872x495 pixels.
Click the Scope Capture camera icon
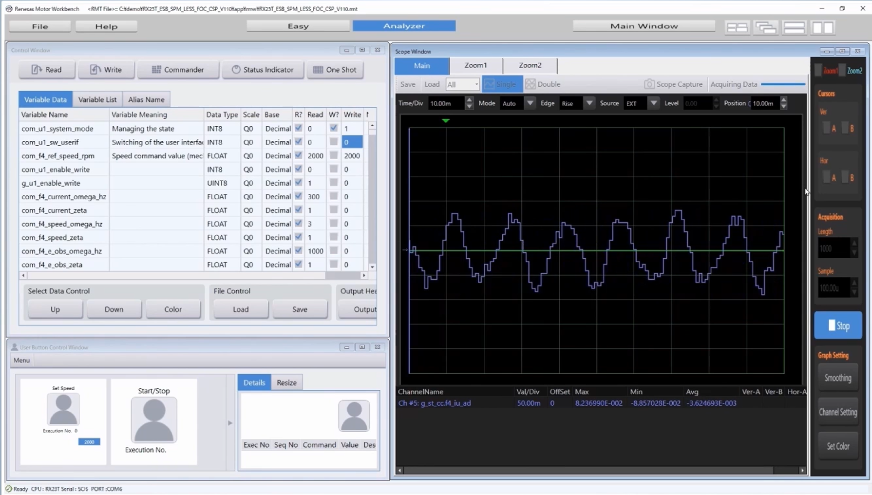click(649, 84)
